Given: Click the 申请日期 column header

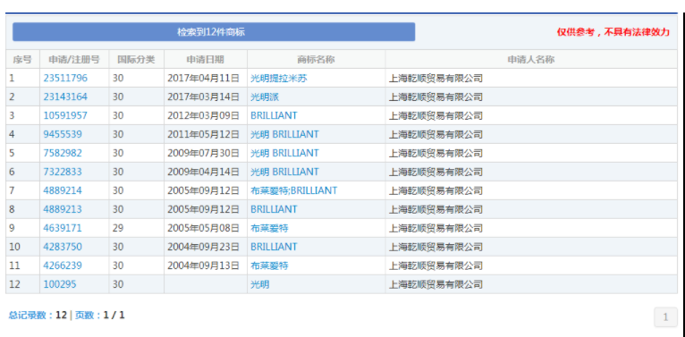Looking at the screenshot, I should [x=206, y=59].
